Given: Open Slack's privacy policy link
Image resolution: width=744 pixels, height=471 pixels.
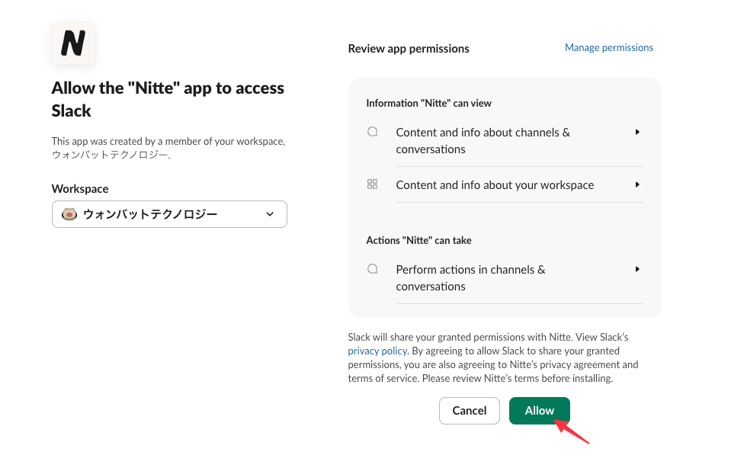Looking at the screenshot, I should tap(377, 351).
